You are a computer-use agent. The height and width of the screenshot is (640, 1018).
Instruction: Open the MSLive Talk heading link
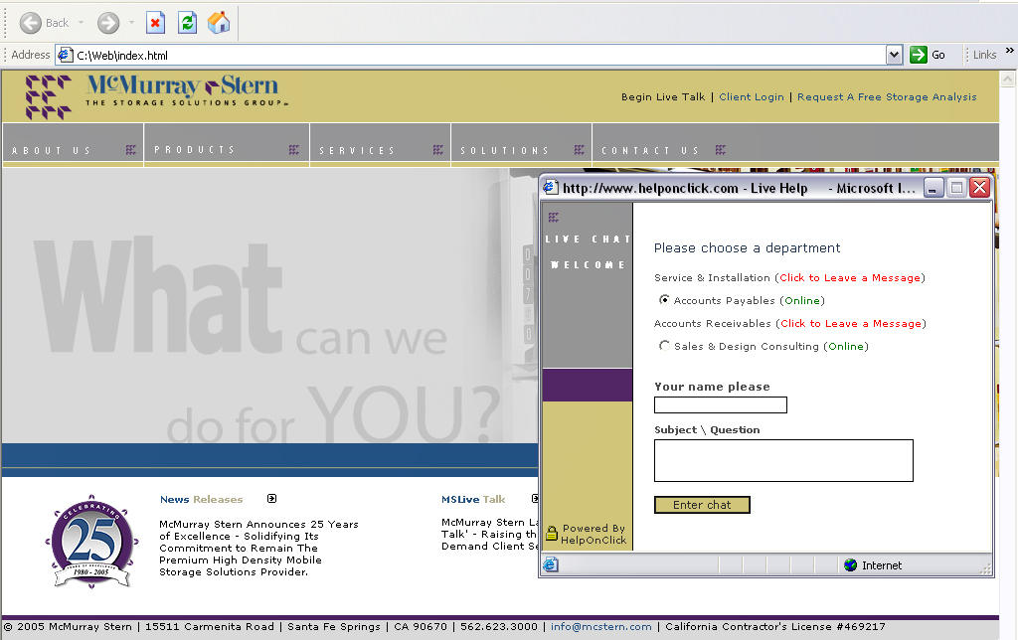pyautogui.click(x=473, y=499)
